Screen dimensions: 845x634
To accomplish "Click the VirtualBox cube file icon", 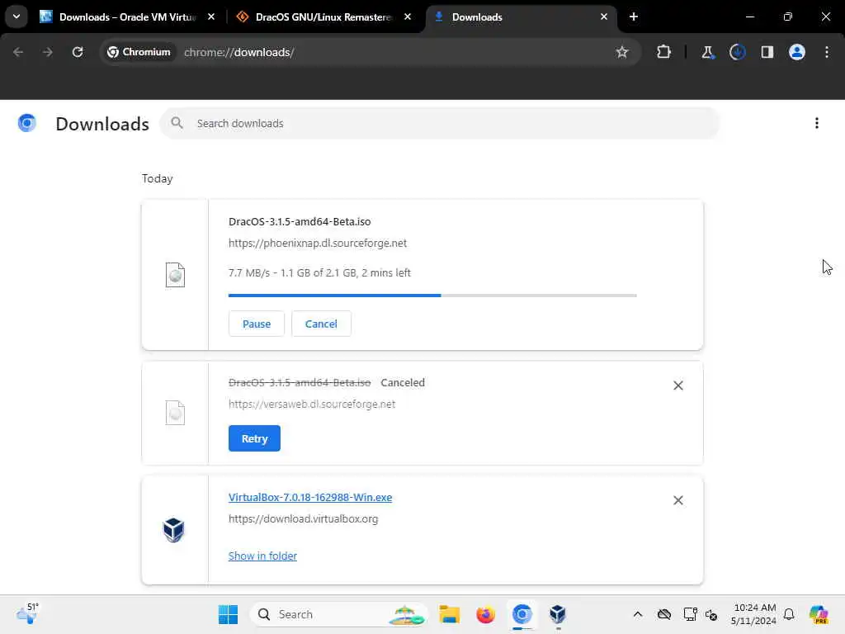I will pos(173,529).
